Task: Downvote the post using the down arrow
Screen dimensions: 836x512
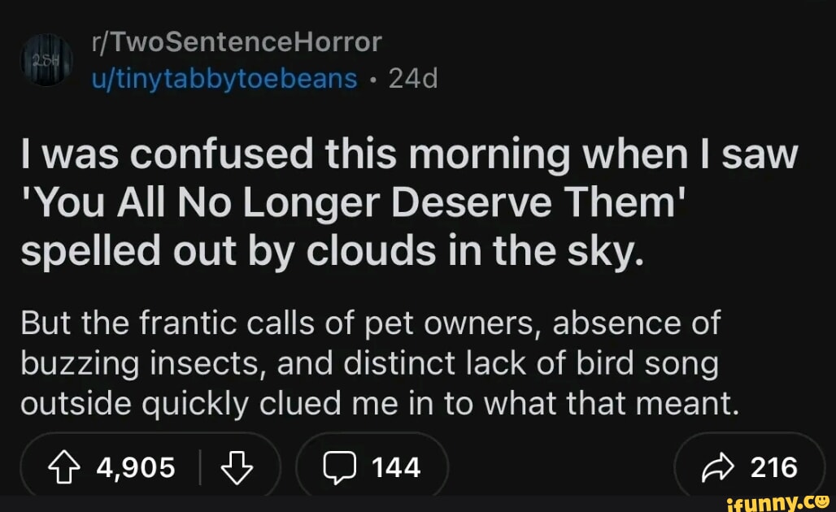Action: click(237, 467)
